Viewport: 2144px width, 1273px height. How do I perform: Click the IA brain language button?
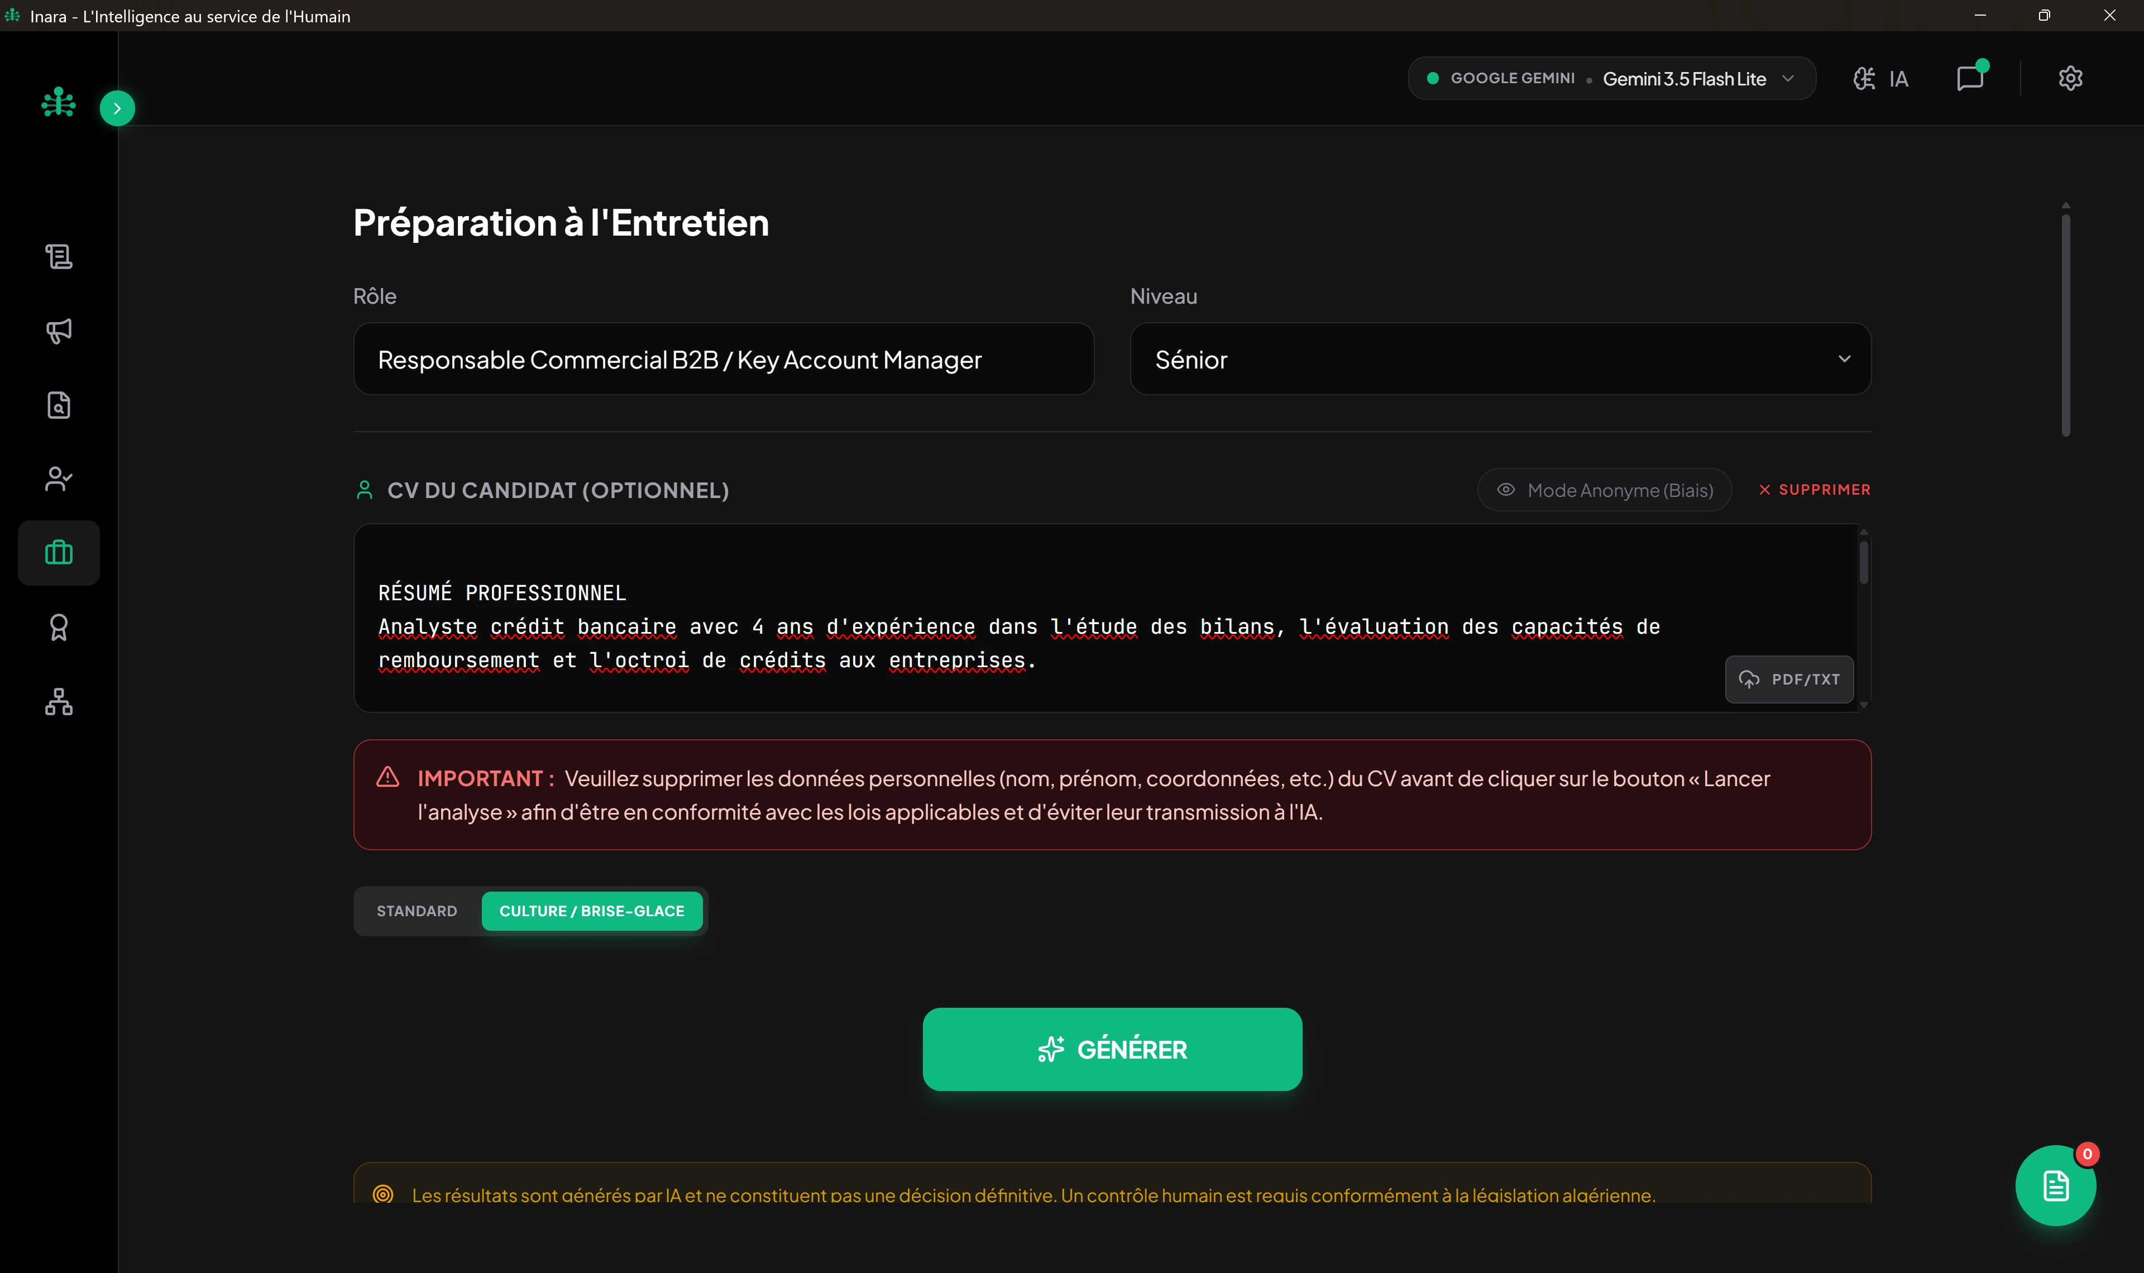pos(1880,79)
